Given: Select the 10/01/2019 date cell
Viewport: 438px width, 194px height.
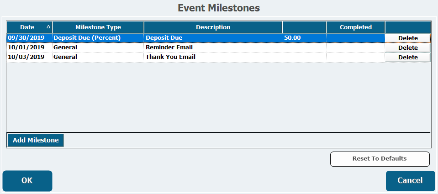Looking at the screenshot, I should tap(26, 47).
